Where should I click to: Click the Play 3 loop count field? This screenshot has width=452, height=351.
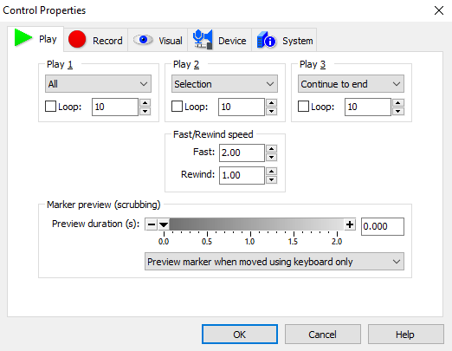368,107
